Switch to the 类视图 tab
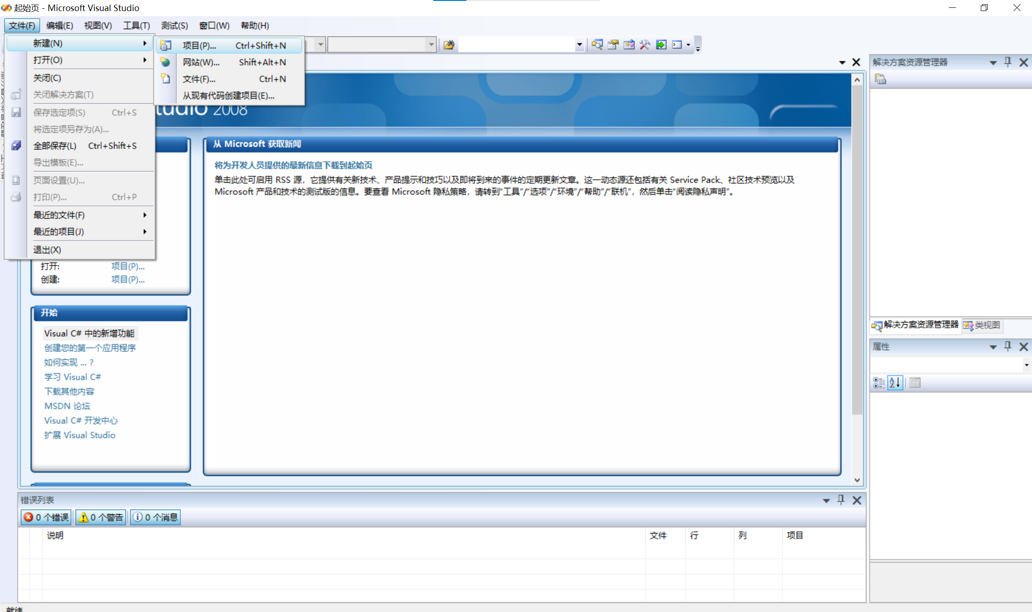This screenshot has width=1032, height=612. [982, 326]
